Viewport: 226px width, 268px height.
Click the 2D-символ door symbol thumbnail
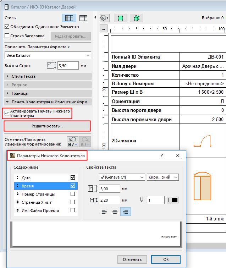[203, 141]
